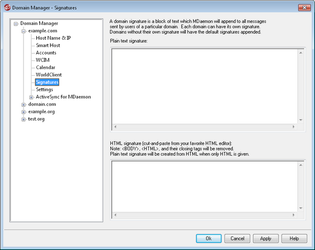
Task: Click the plain text box scroll-down arrow
Action: point(301,120)
